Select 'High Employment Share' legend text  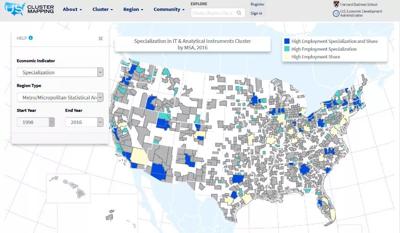[315, 57]
